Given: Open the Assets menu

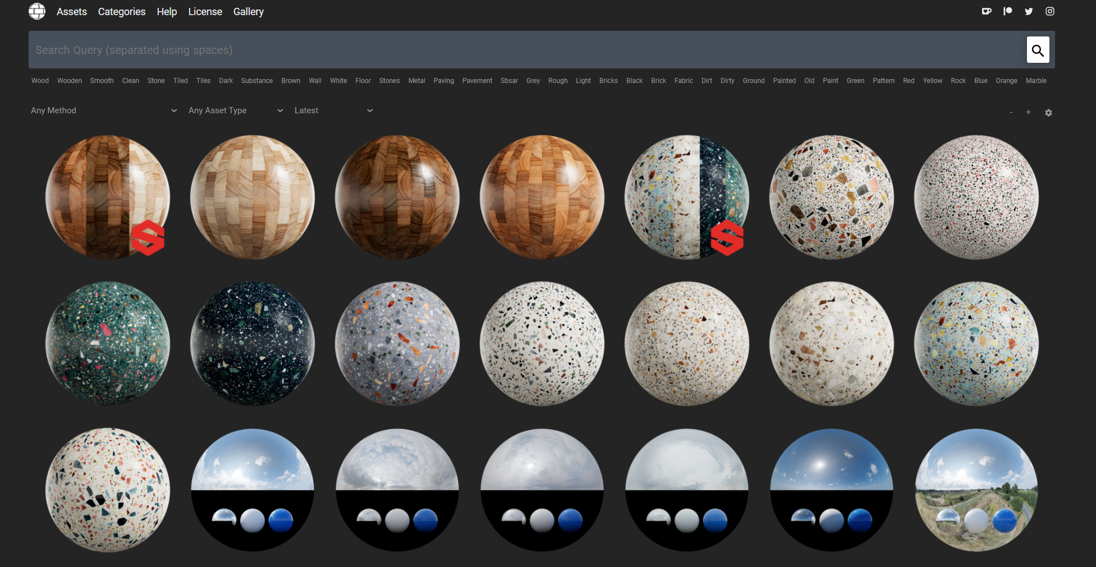Looking at the screenshot, I should [72, 12].
